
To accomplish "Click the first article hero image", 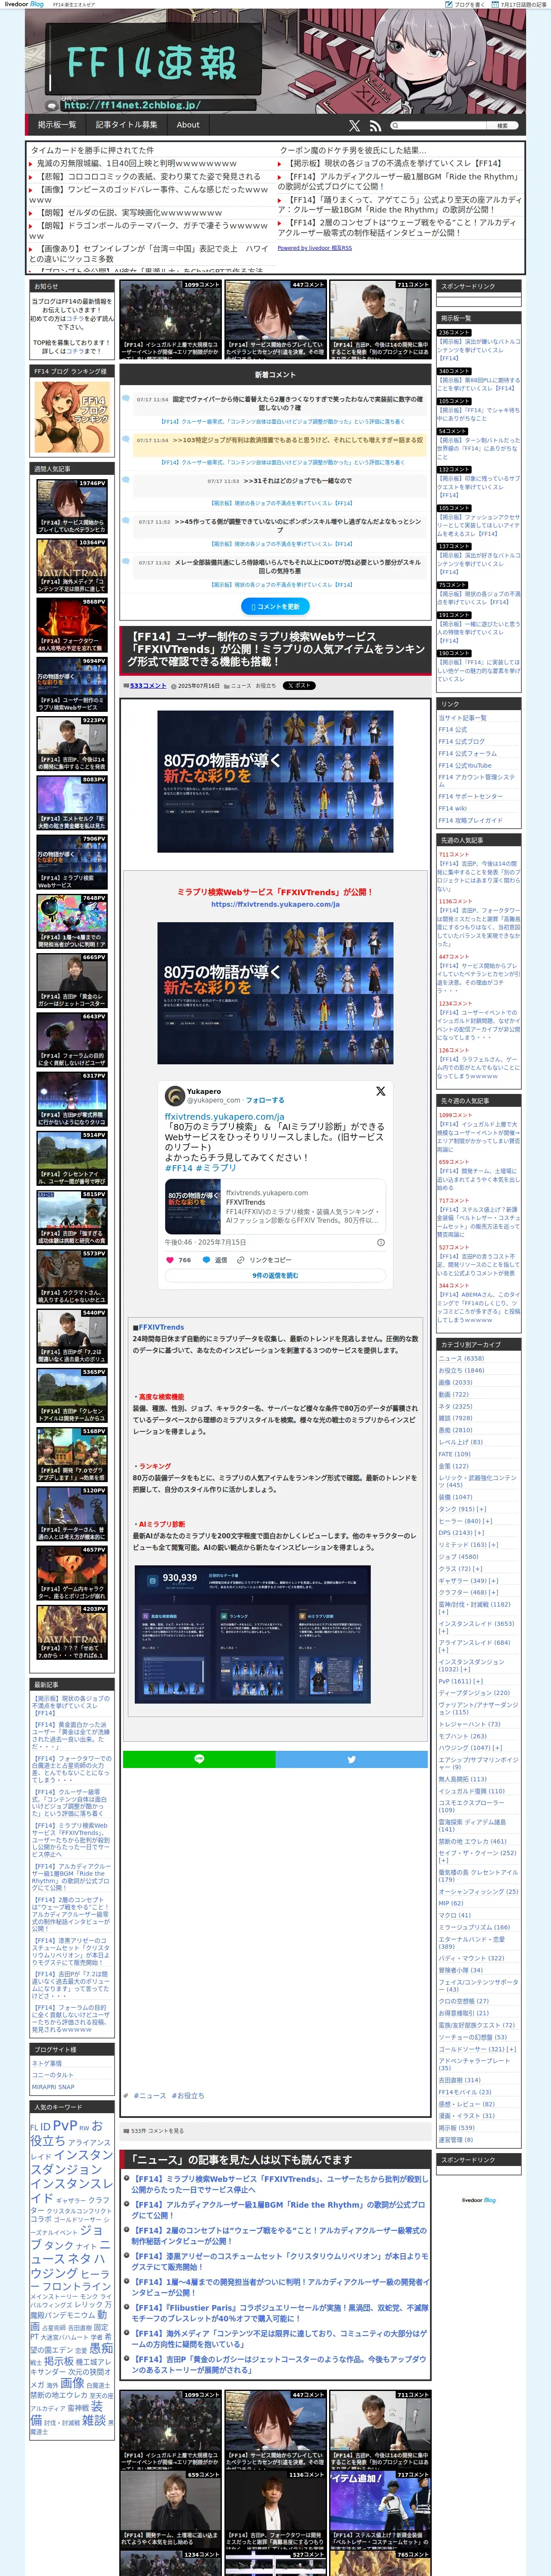I will pos(275,781).
